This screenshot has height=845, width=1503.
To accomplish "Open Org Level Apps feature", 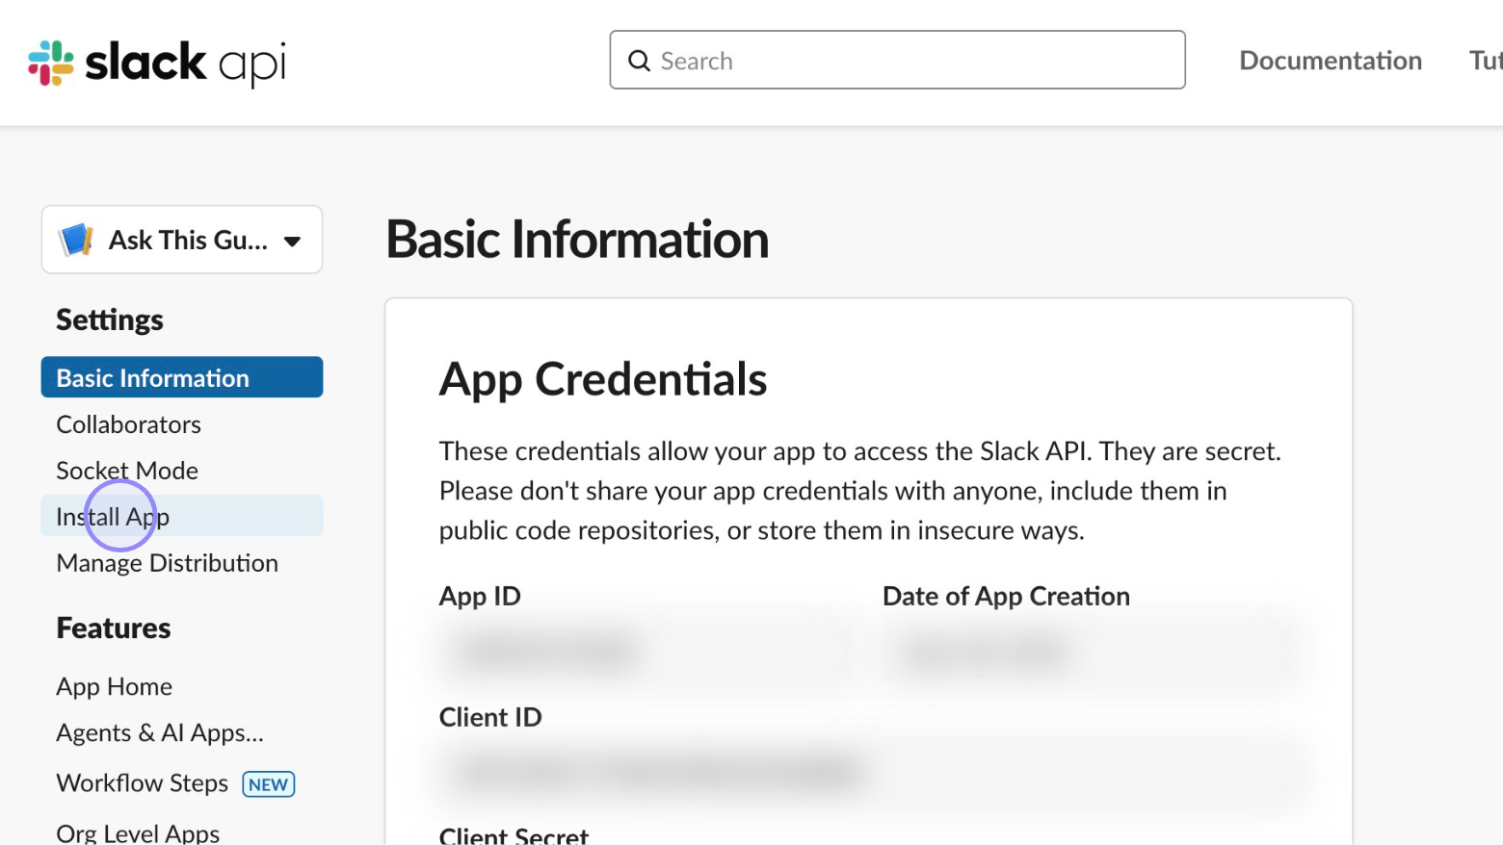I will pos(138,832).
